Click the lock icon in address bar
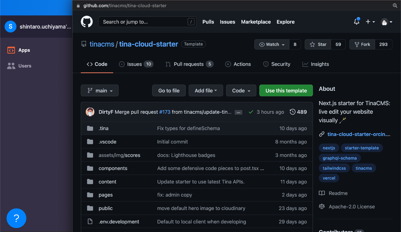The image size is (401, 232). tap(78, 5)
